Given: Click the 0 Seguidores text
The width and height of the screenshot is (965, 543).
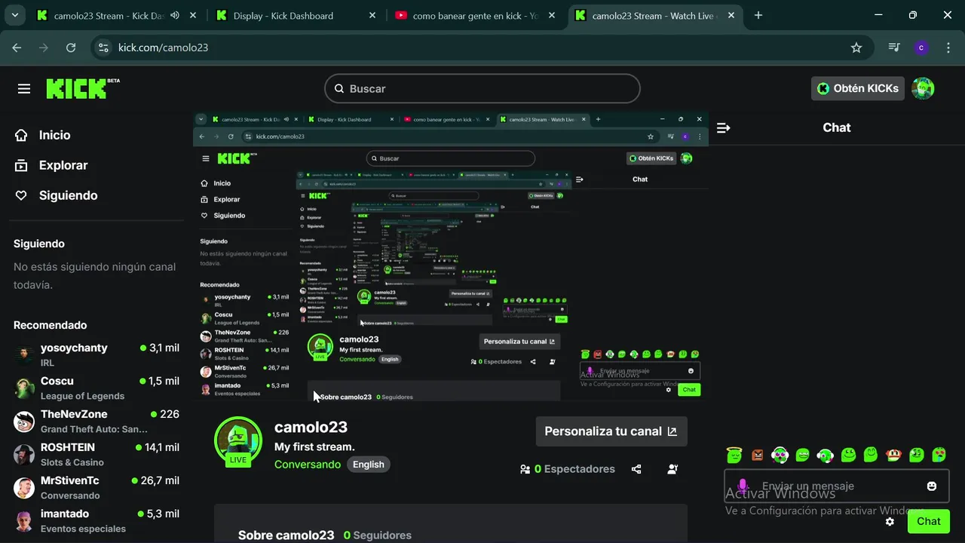Looking at the screenshot, I should (378, 535).
